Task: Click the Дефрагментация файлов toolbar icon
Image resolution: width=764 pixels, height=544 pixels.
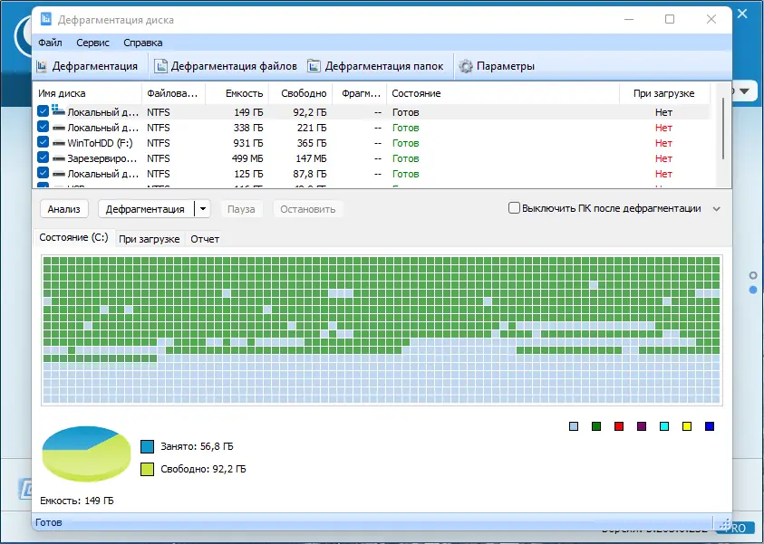Action: coord(160,66)
